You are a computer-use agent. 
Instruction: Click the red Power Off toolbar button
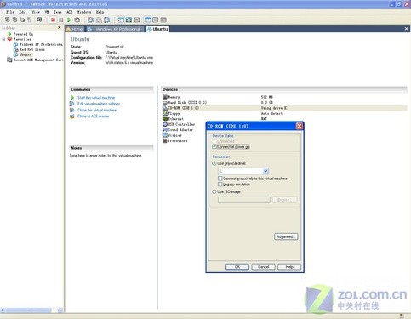pos(53,20)
